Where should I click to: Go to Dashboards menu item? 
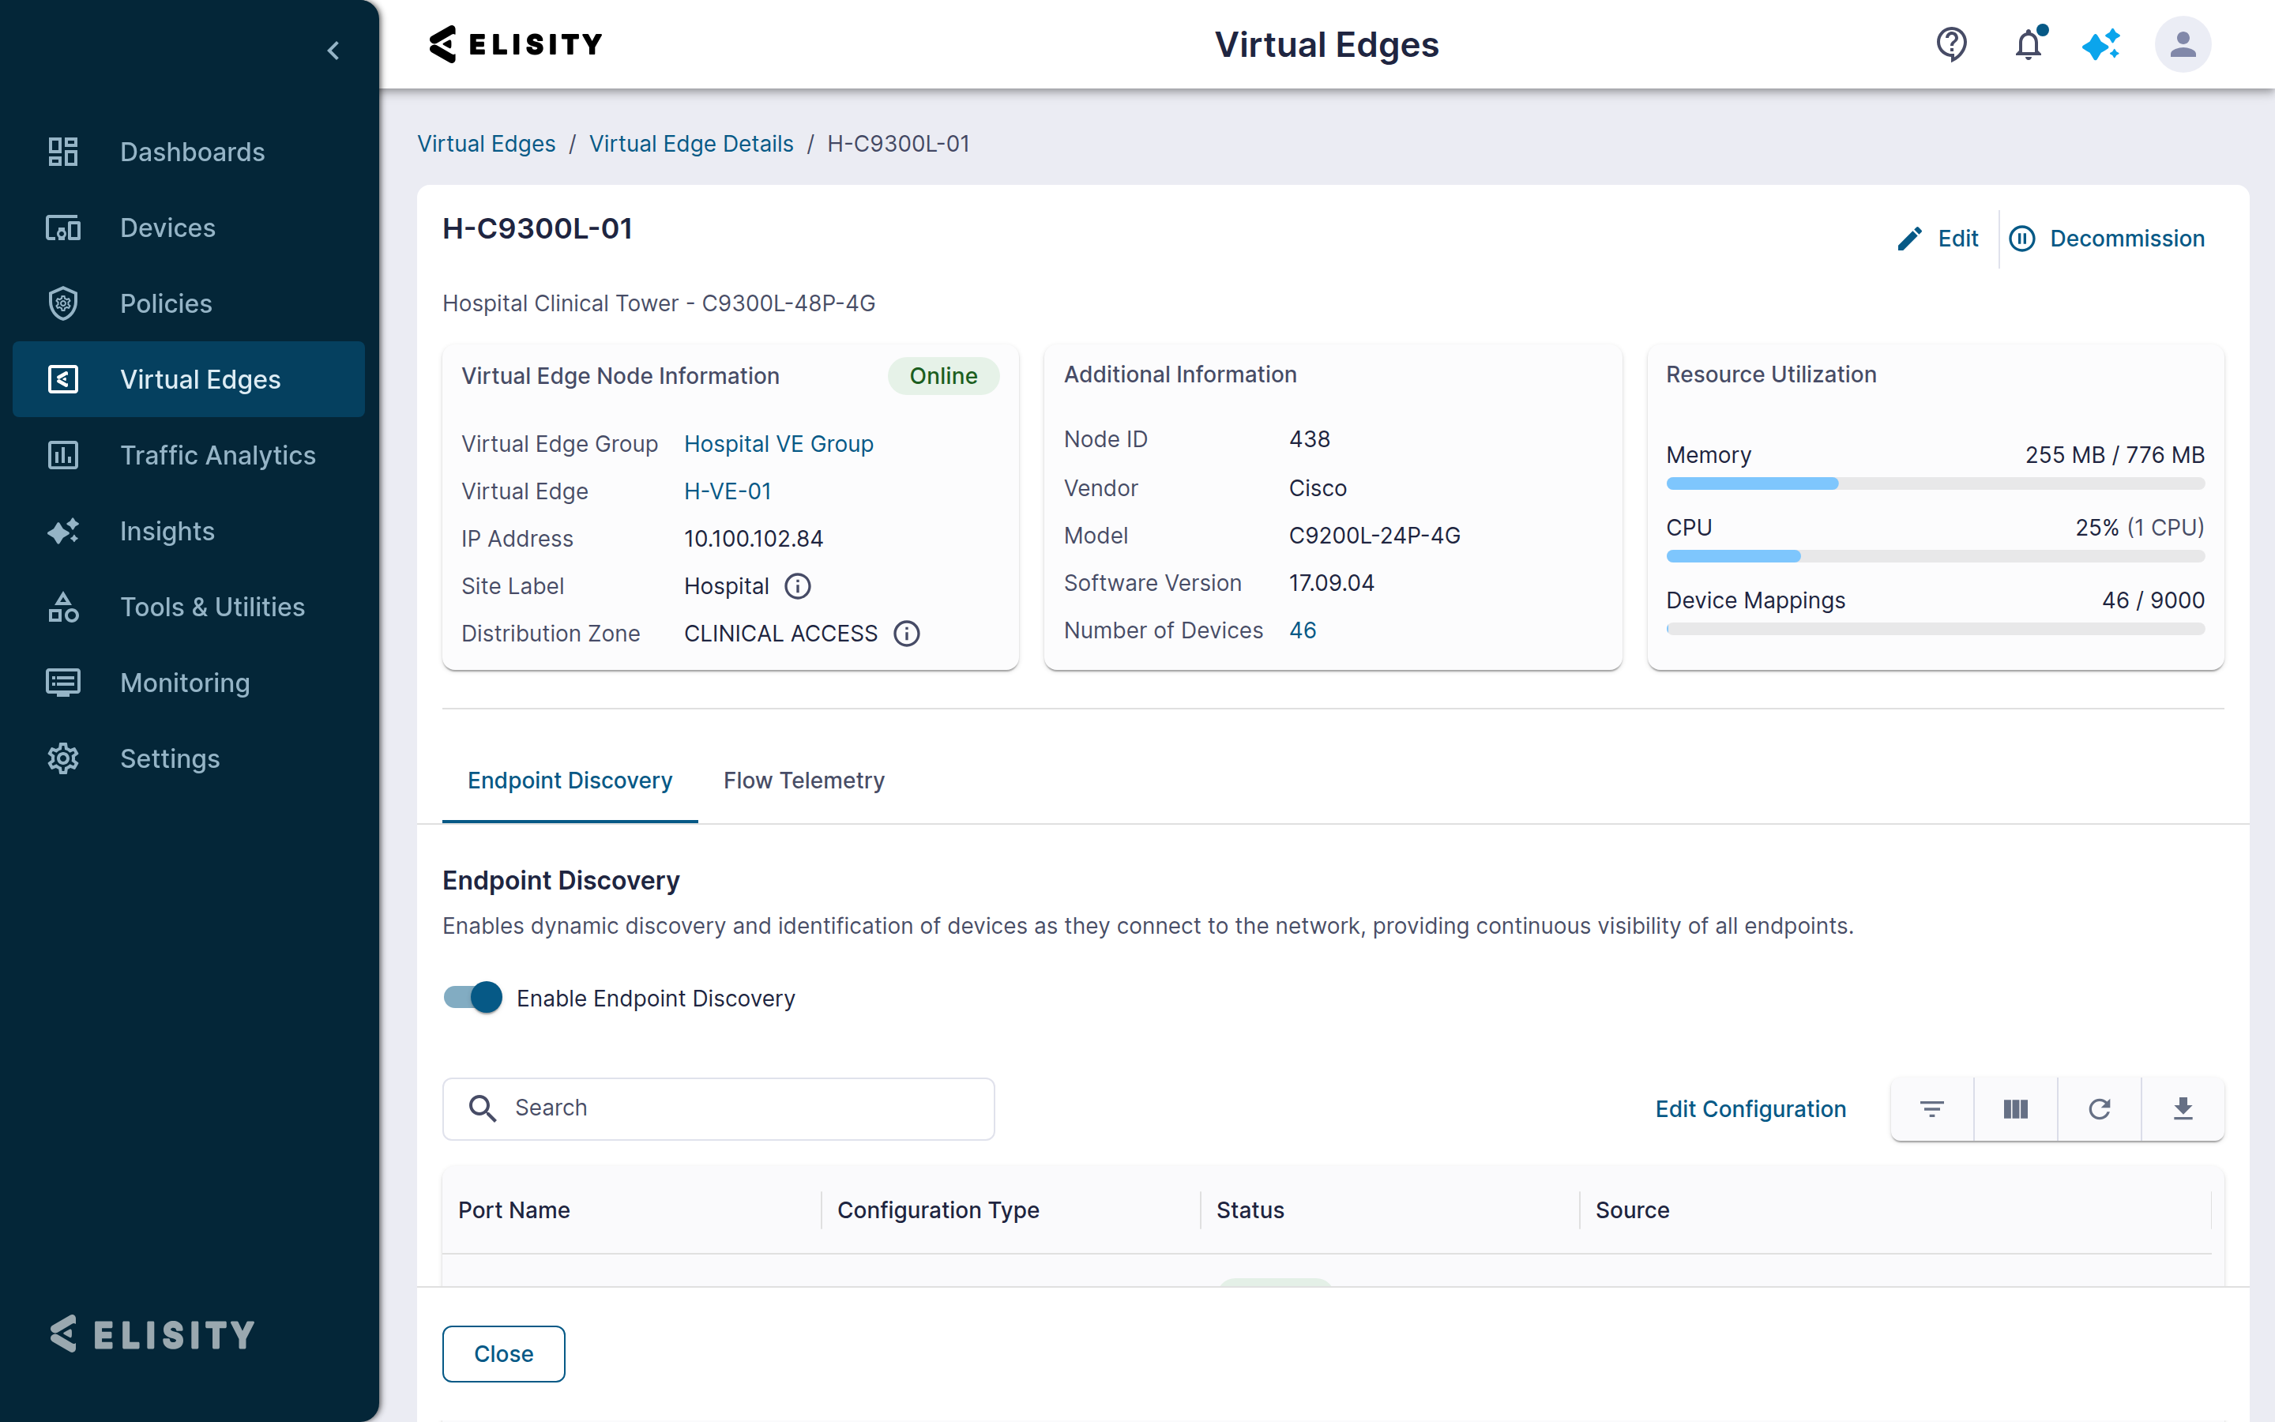tap(193, 152)
